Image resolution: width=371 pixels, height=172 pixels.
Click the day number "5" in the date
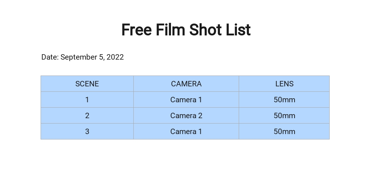(101, 57)
